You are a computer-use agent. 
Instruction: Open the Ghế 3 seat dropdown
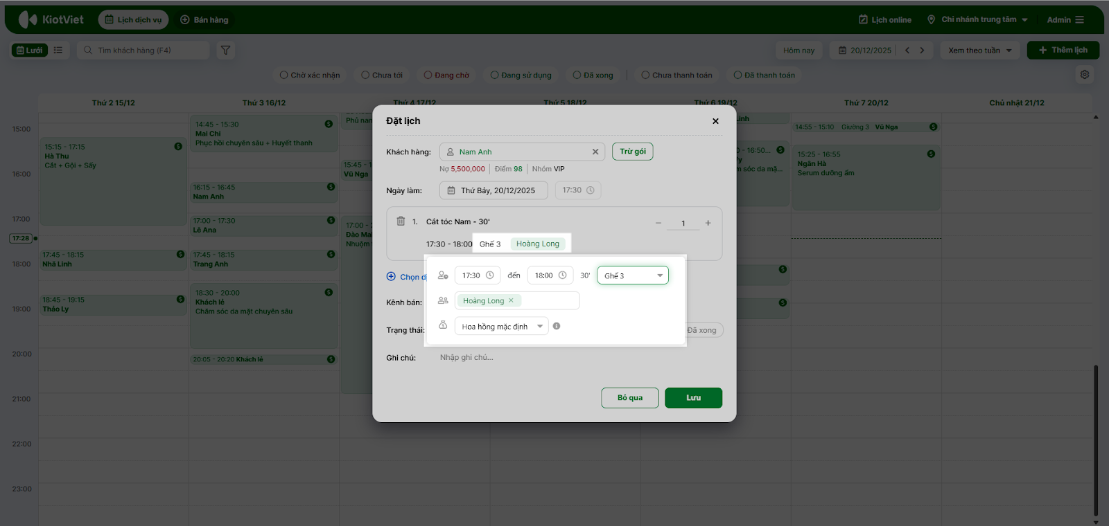pos(633,275)
